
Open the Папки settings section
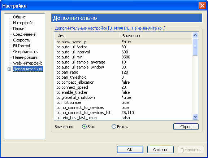(19, 28)
